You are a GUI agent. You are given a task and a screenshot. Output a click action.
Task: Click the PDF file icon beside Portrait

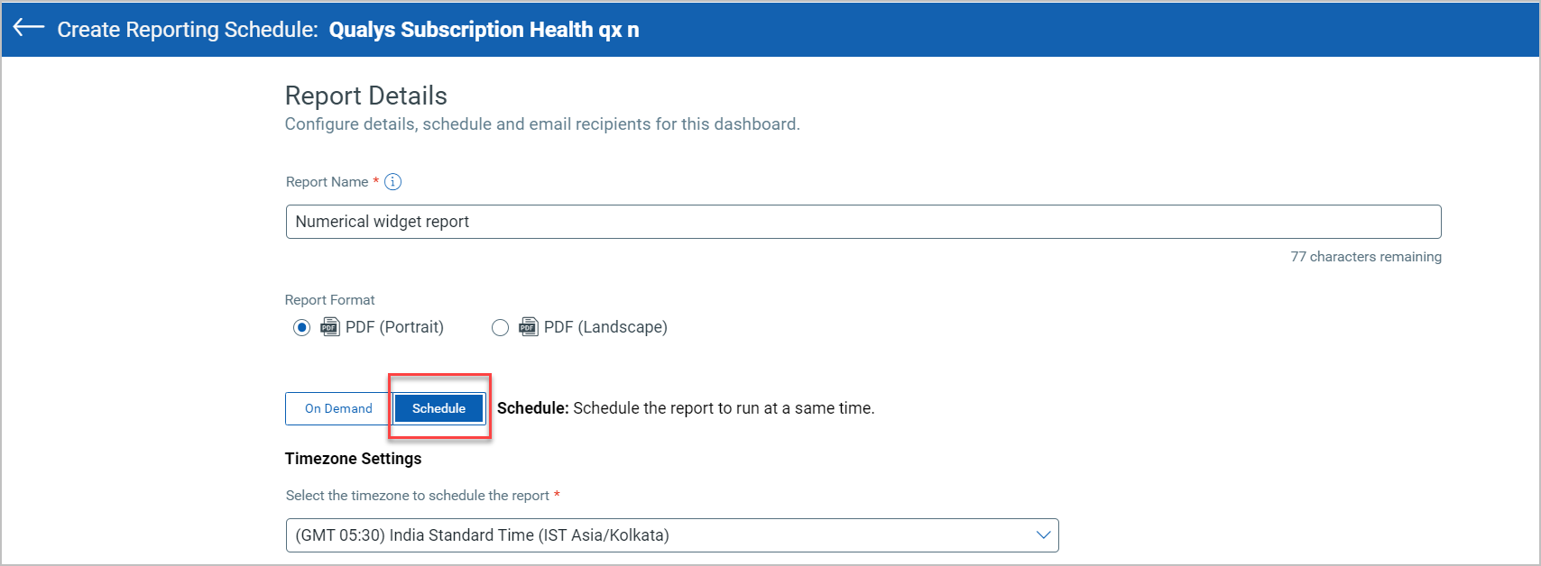(x=330, y=327)
